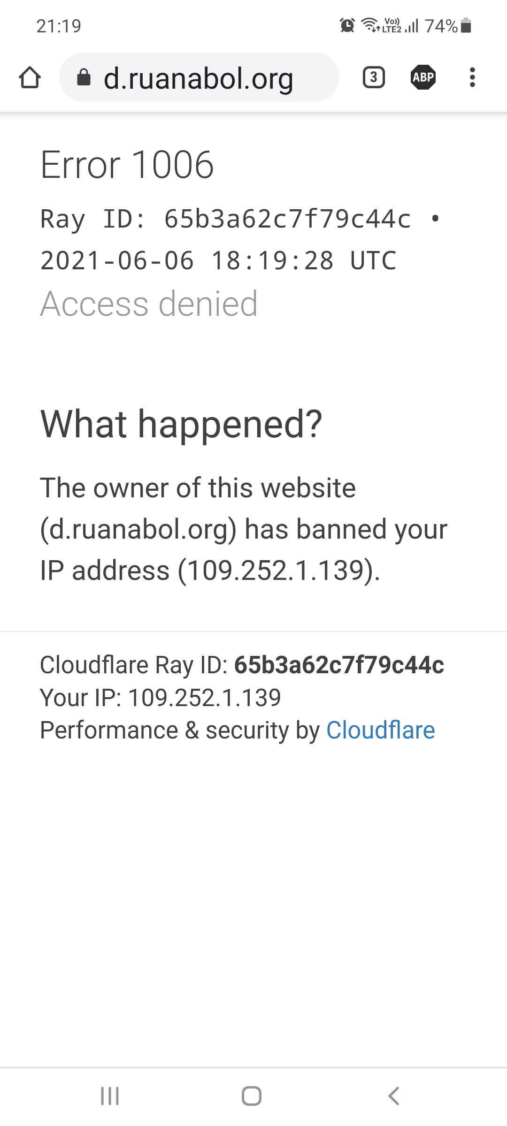Open the Adblock Plus ABP extension icon
The height and width of the screenshot is (1126, 507).
[423, 77]
